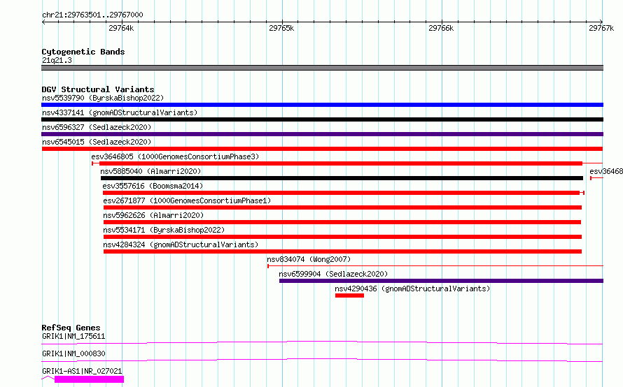Open nsv4284324 (gnomADStructuralVariants) label

181,244
